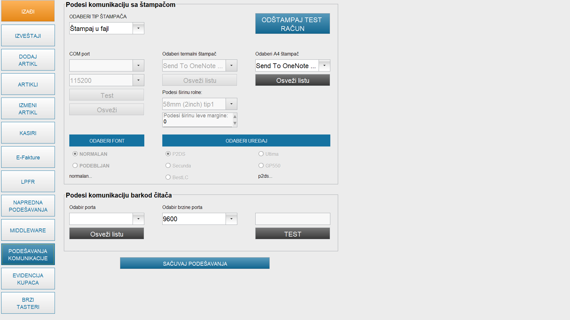Viewport: 570px width, 320px height.
Task: Click ODŠTAMPAJ TEST RAČUN button
Action: click(x=292, y=24)
